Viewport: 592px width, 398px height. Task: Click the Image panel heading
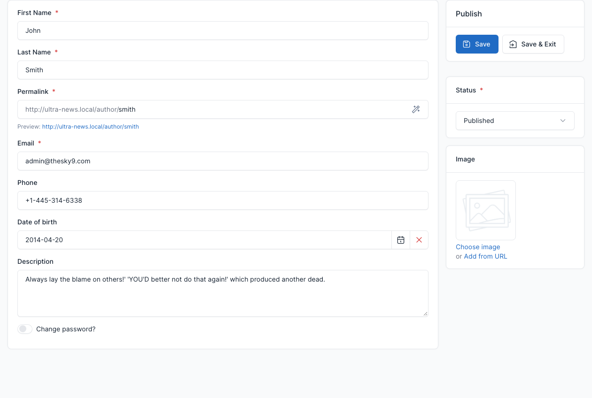point(465,159)
